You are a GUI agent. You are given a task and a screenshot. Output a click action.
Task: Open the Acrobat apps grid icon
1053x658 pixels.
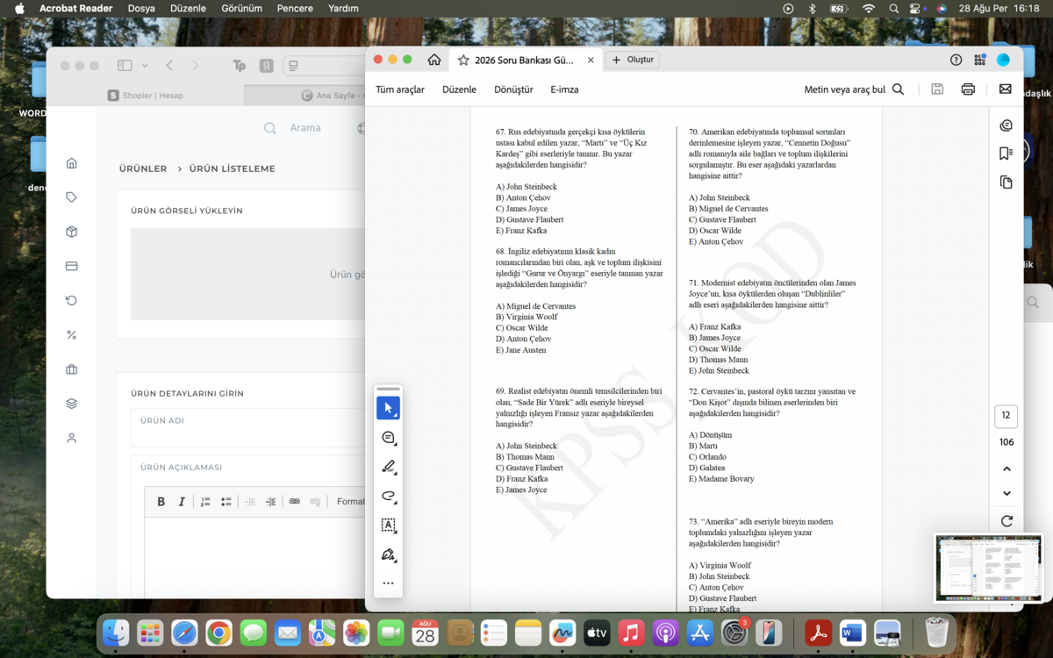[979, 60]
